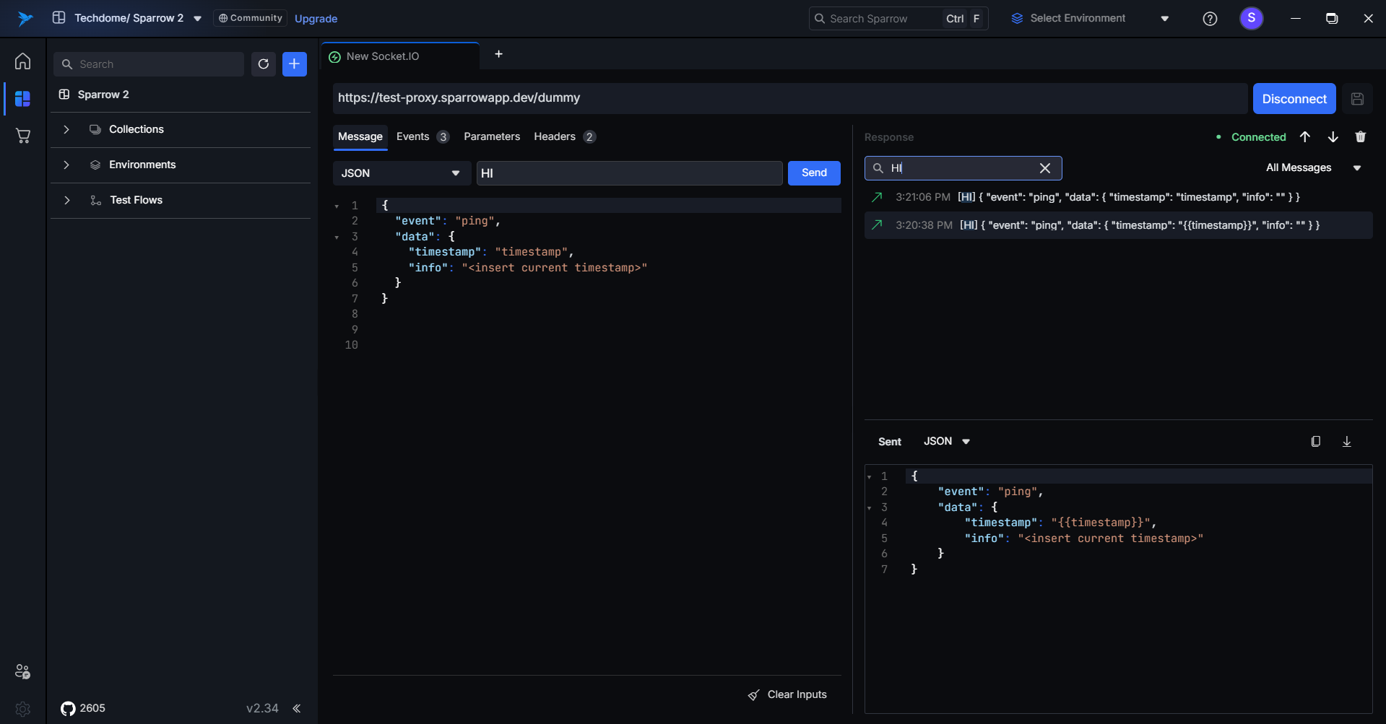Clear the response search with X
Viewport: 1386px width, 724px height.
tap(1044, 168)
